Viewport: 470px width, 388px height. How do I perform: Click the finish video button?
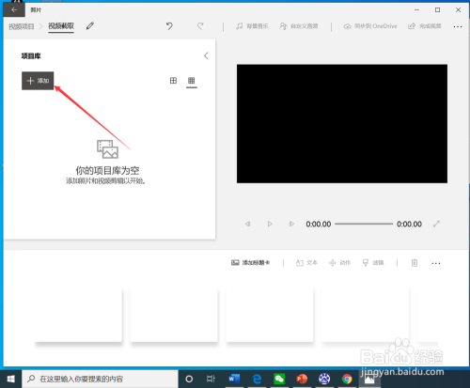tap(425, 26)
